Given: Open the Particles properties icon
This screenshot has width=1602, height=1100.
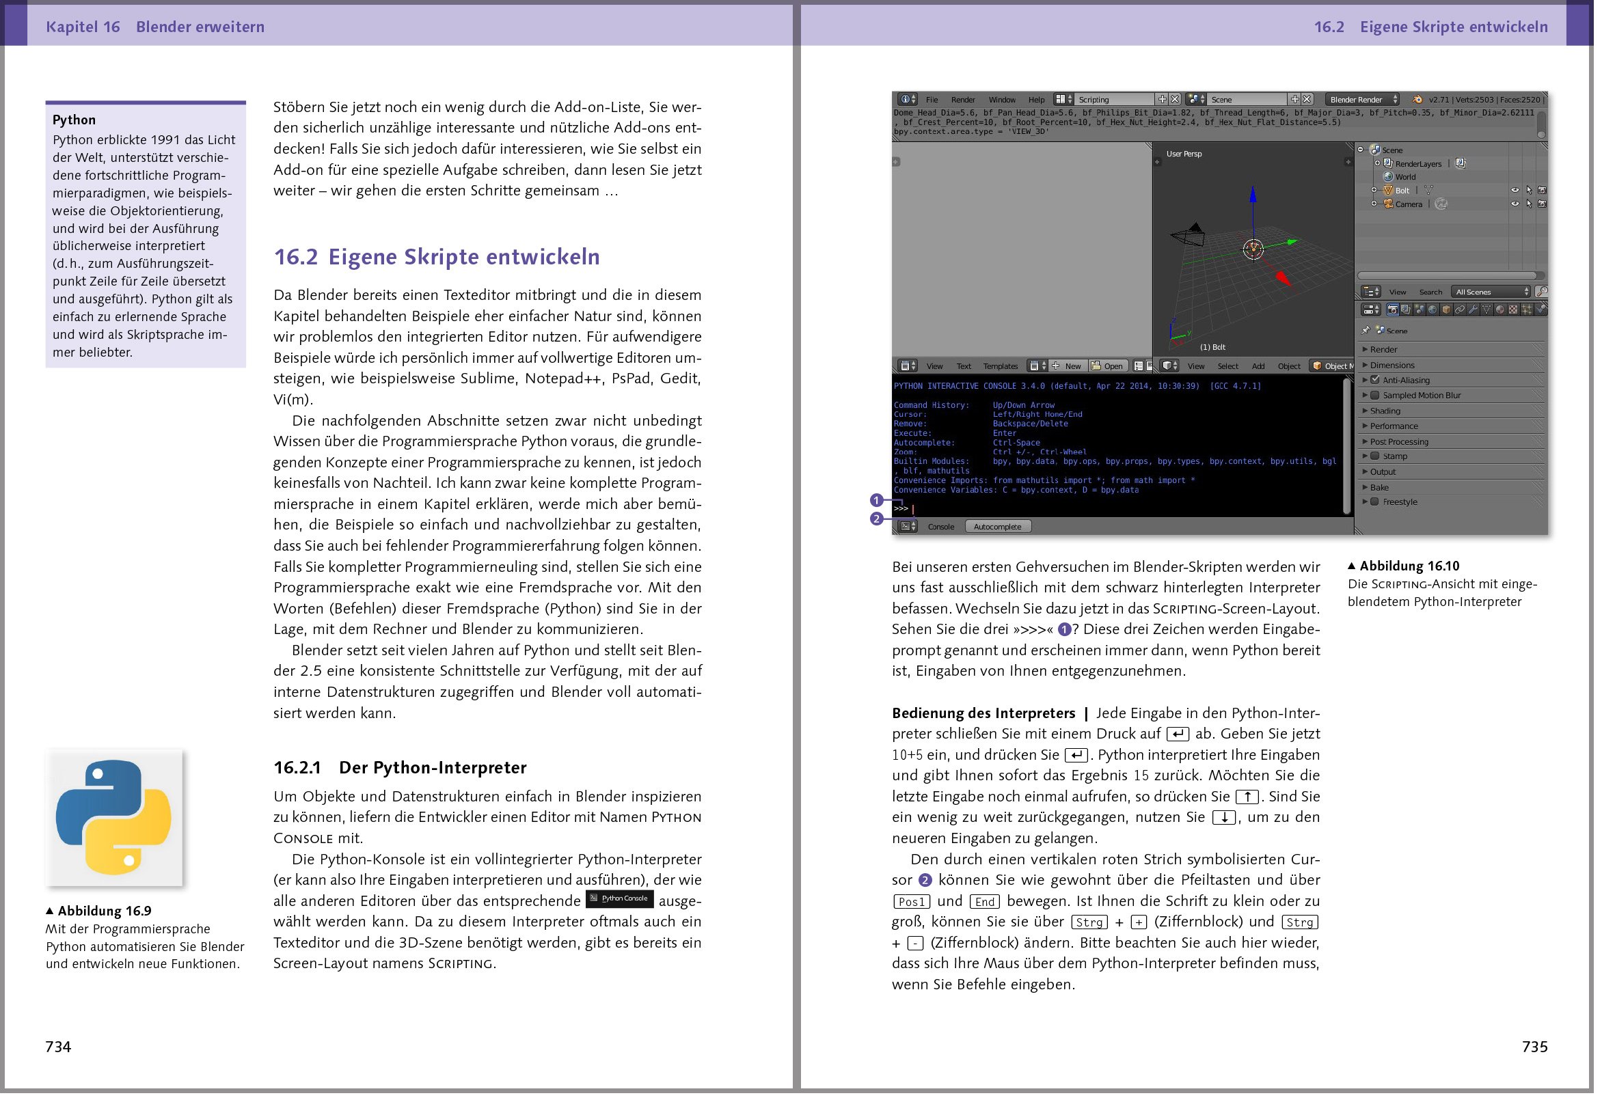Looking at the screenshot, I should (x=1528, y=310).
